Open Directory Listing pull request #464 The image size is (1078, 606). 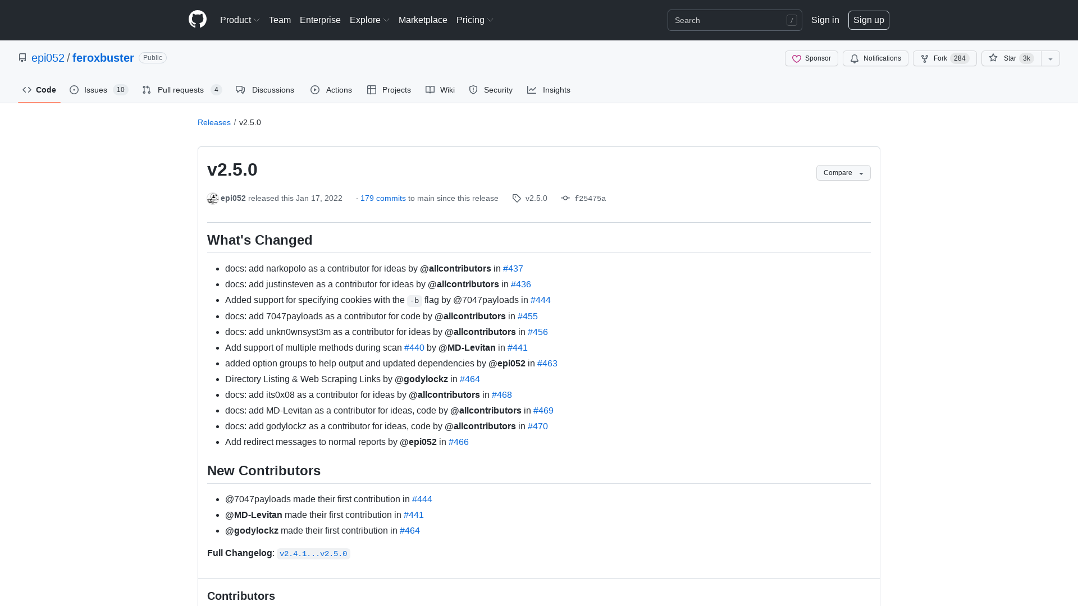[x=470, y=379]
